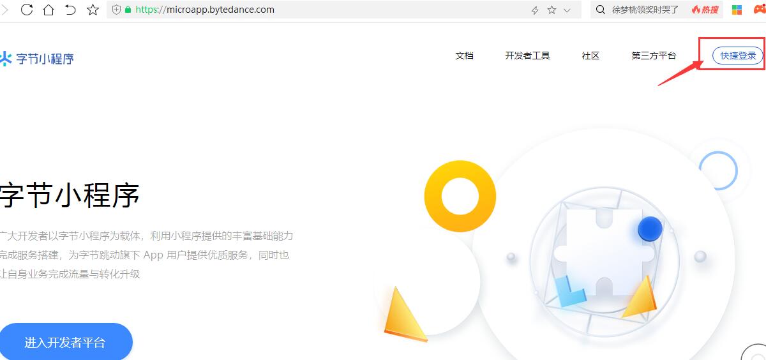Screen dimensions: 766x360
Task: Open the colorful four-square apps icon
Action: (737, 10)
